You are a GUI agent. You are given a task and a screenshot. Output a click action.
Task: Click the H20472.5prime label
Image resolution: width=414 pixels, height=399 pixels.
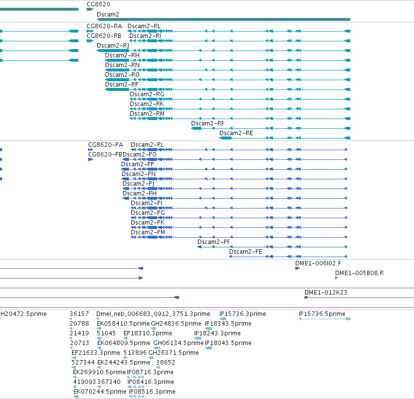tap(23, 314)
